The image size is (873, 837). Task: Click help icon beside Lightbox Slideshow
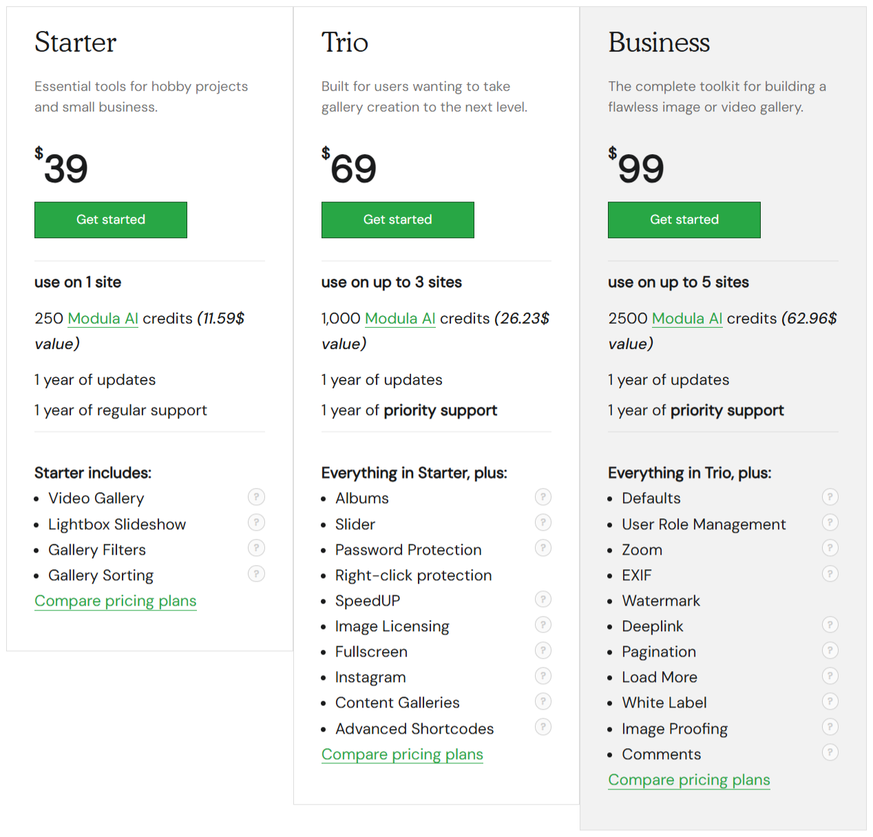click(x=256, y=522)
